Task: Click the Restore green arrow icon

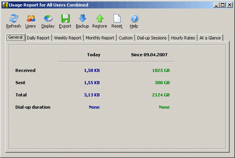Action: point(100,19)
